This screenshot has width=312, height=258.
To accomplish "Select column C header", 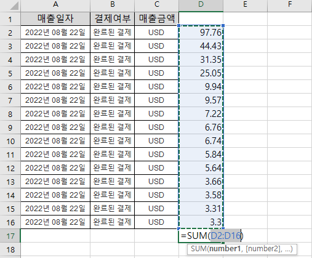I will 156,5.
